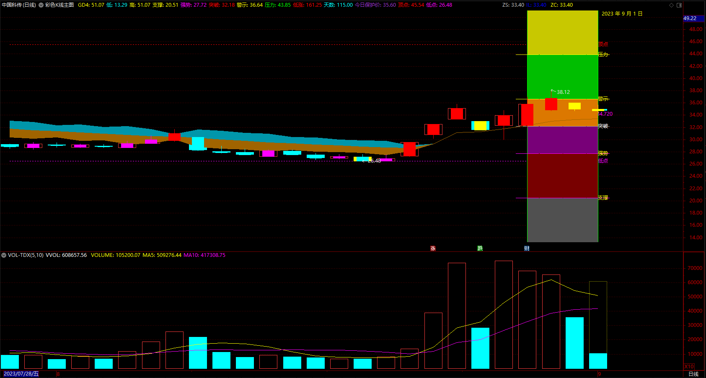Open the VOL-TDX indicator dropdown arrow
The image size is (706, 378).
point(4,255)
